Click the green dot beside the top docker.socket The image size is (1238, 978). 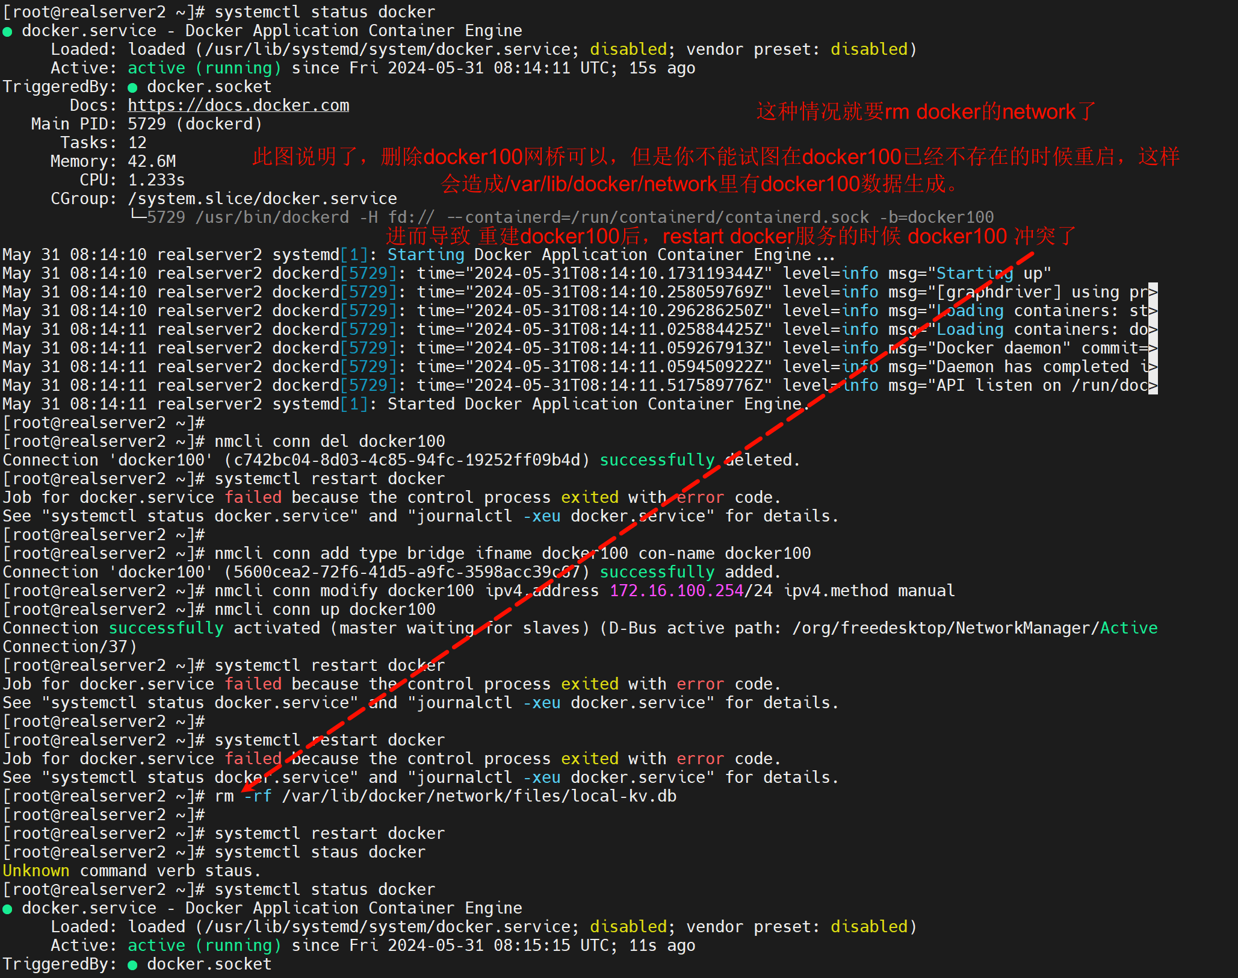pos(132,87)
